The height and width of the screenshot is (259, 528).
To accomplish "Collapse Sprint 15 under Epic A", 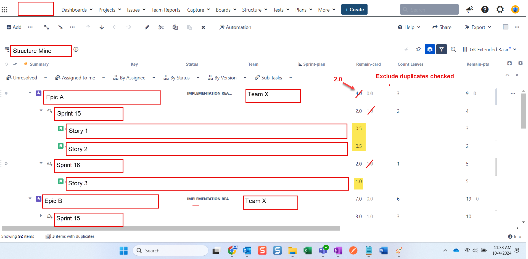I will 41,110.
